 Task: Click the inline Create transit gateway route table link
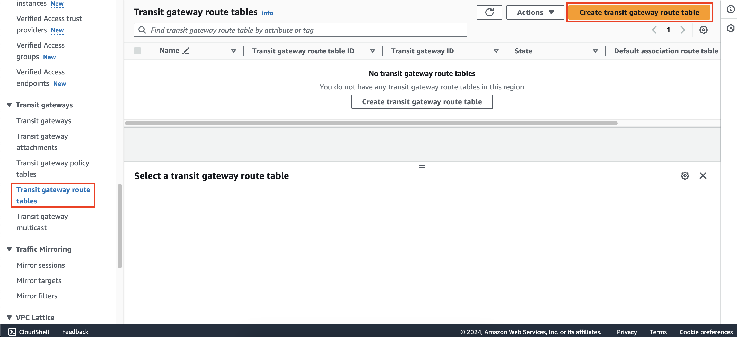pyautogui.click(x=422, y=101)
